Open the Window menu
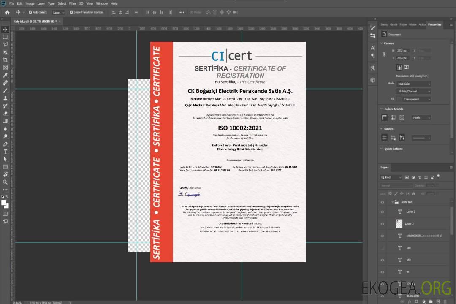Image resolution: width=456 pixels, height=304 pixels. [102, 3]
